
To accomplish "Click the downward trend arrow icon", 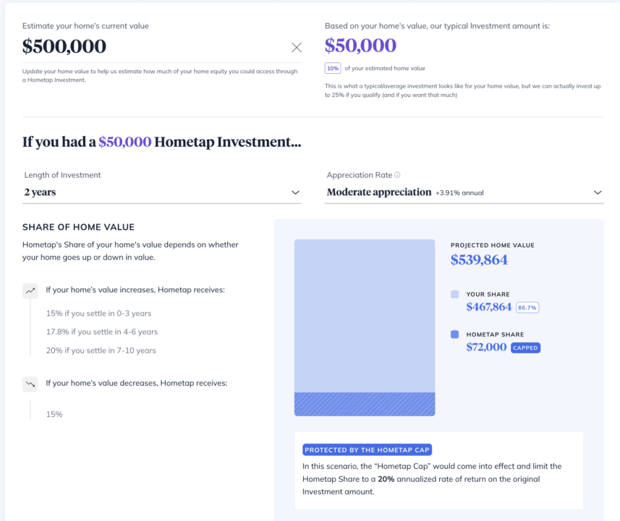I will tap(30, 384).
